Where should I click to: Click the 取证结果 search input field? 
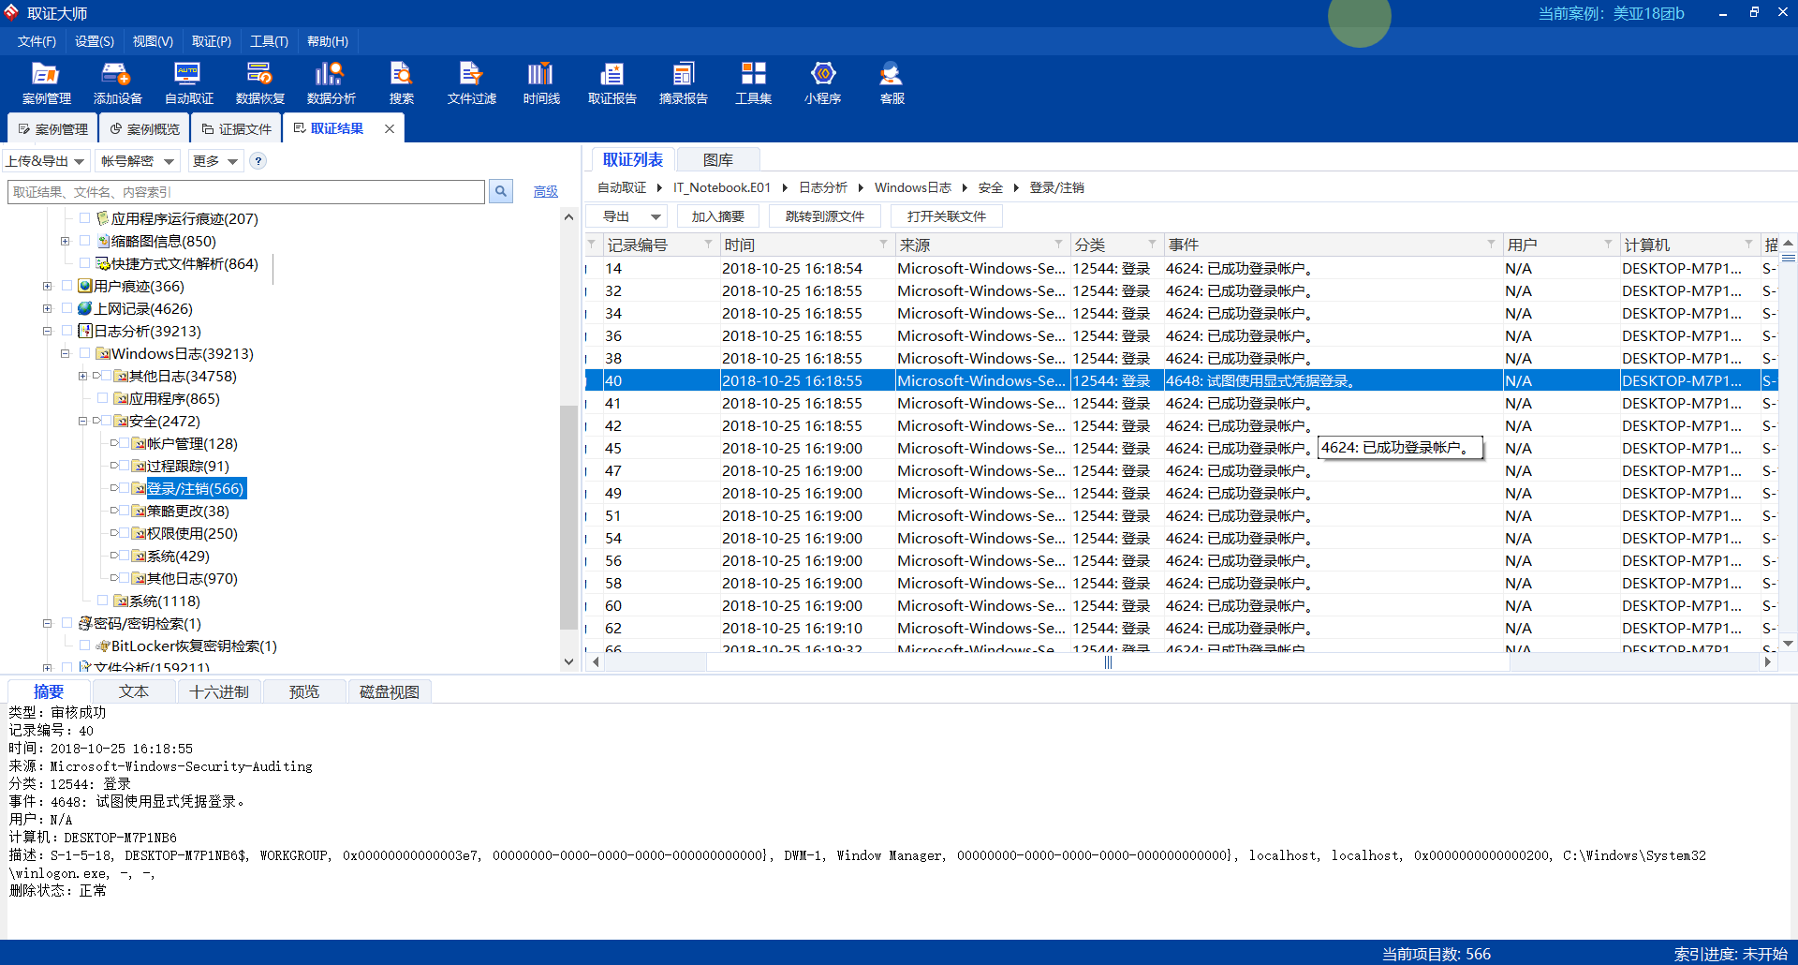pos(246,192)
